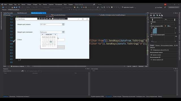
Task: Click Сделать снимок link
Action: pos(157,55)
